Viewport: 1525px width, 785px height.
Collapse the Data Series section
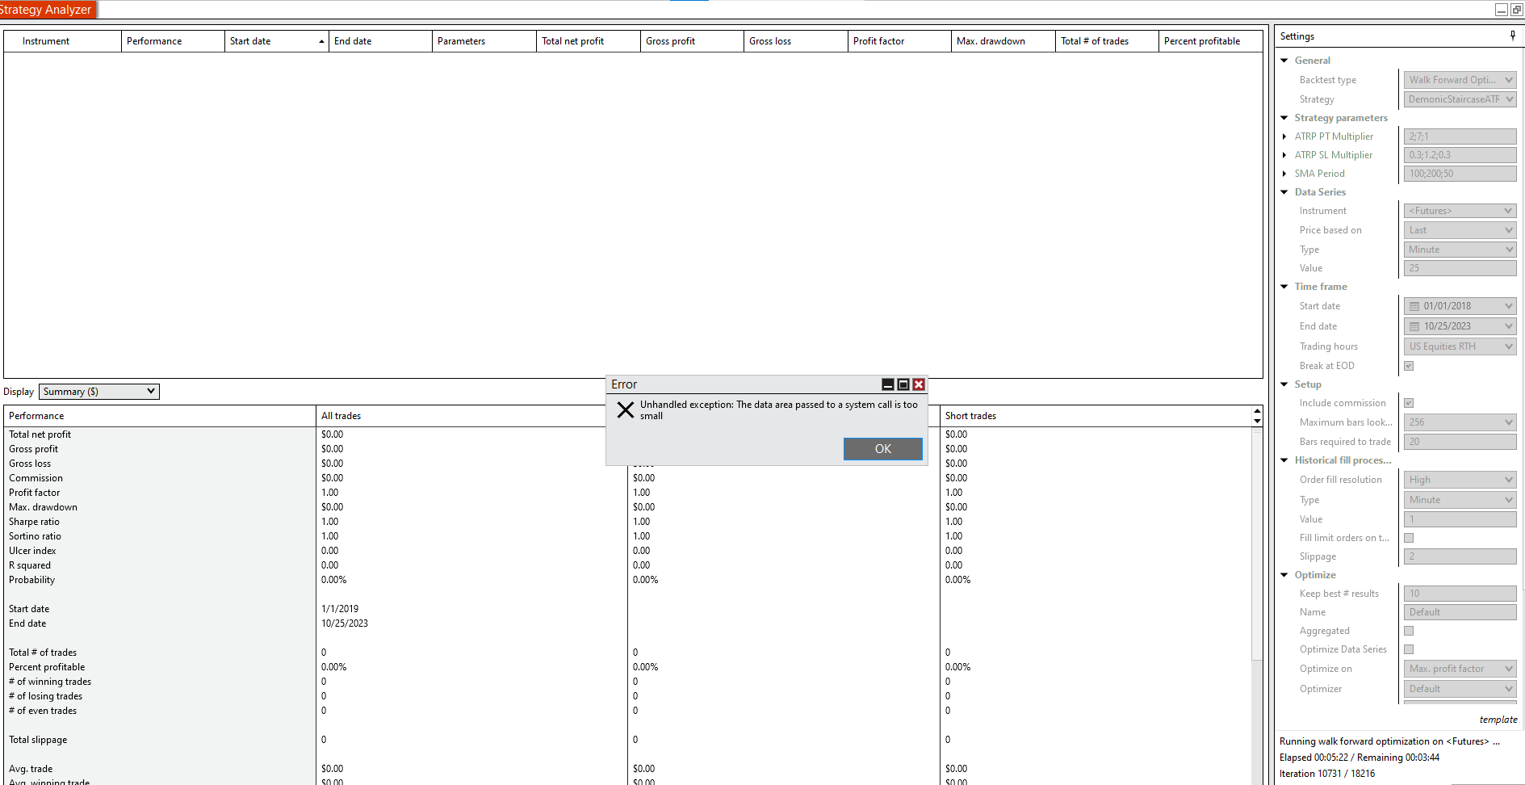tap(1284, 192)
